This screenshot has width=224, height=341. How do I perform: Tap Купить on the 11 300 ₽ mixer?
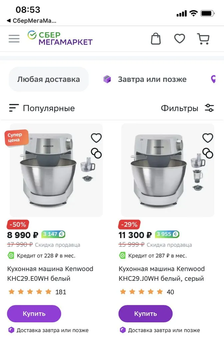(145, 313)
